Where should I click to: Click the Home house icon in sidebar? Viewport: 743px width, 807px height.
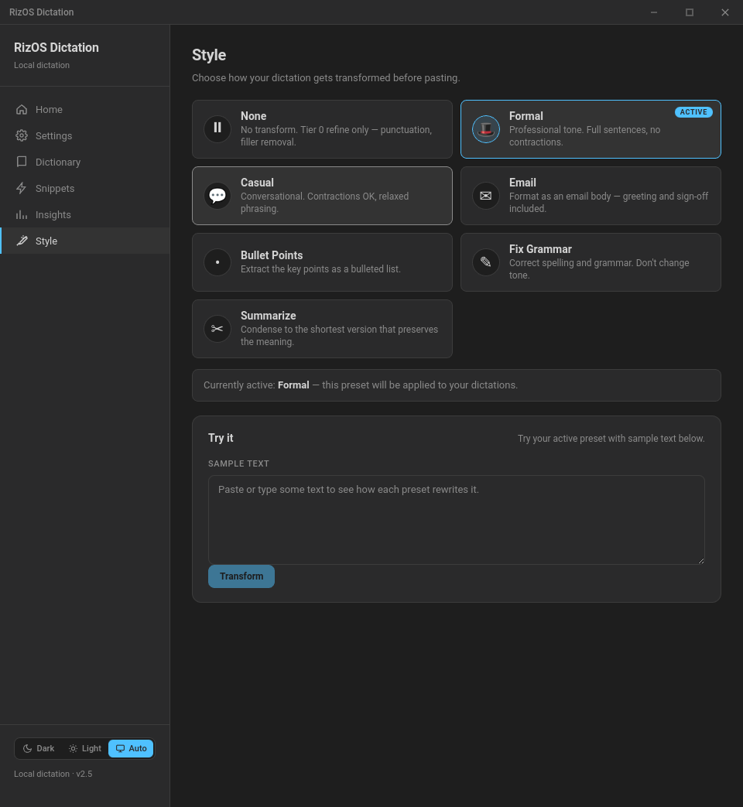(22, 110)
